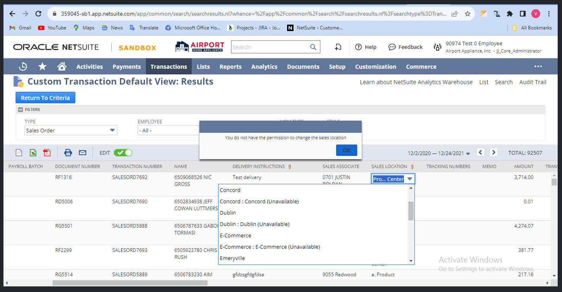Open the Type dropdown showing Sales Order

click(x=71, y=130)
